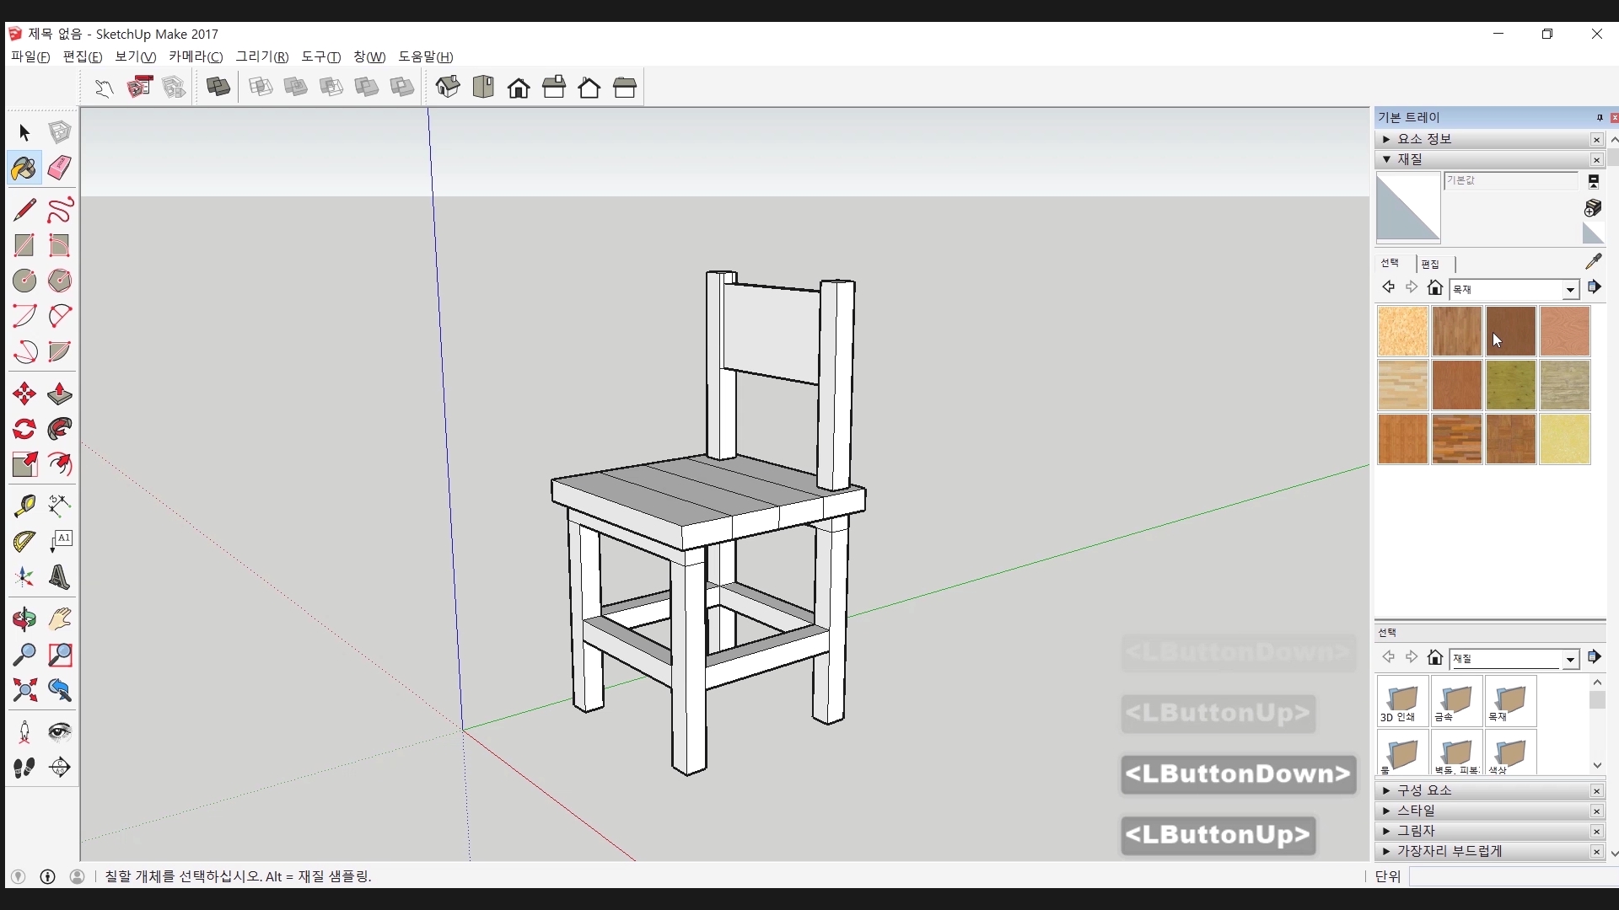
Task: Open the 금속 materials folder
Action: coord(1456,701)
